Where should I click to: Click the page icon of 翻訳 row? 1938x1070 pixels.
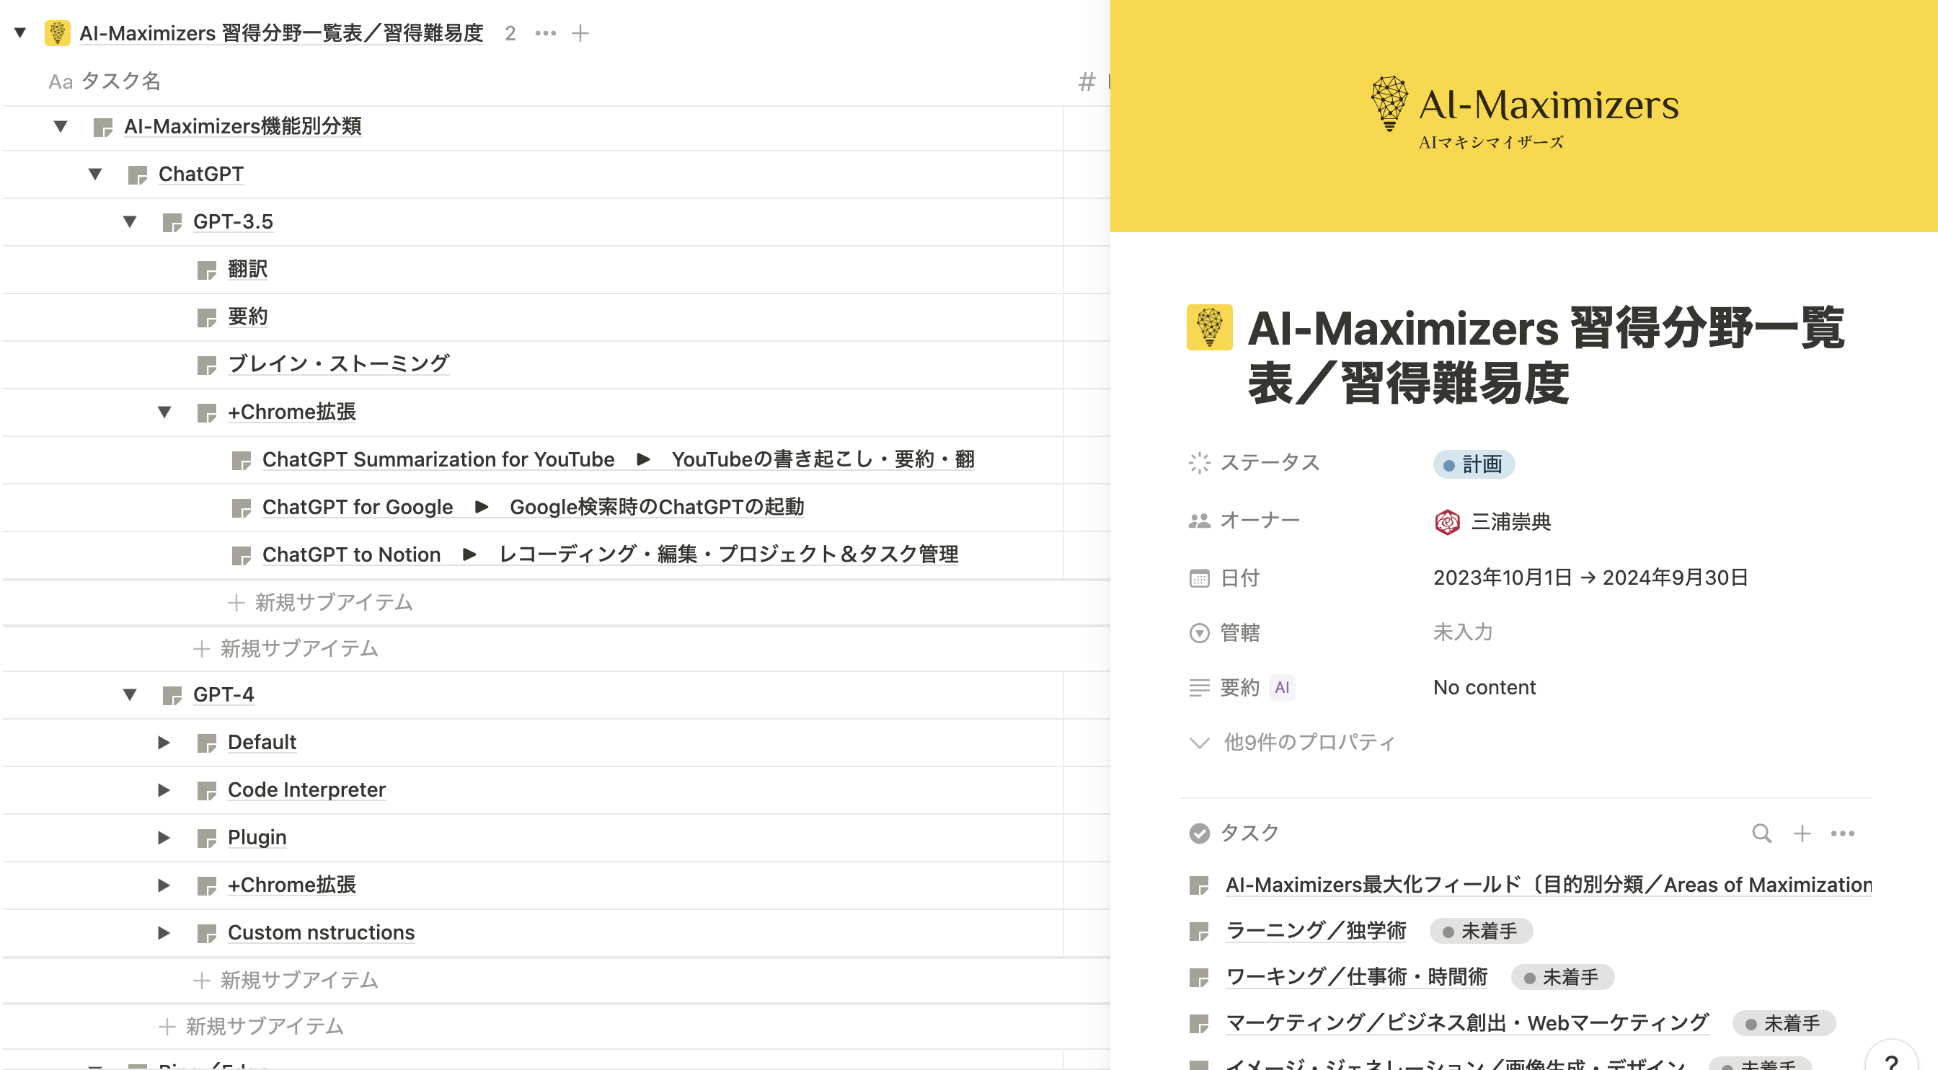207,270
